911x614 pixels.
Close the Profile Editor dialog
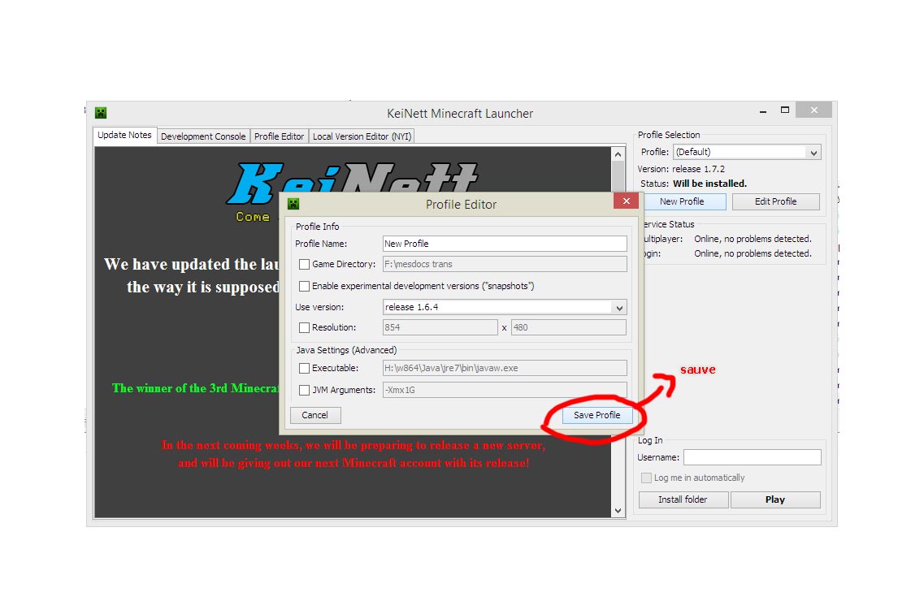(x=626, y=201)
